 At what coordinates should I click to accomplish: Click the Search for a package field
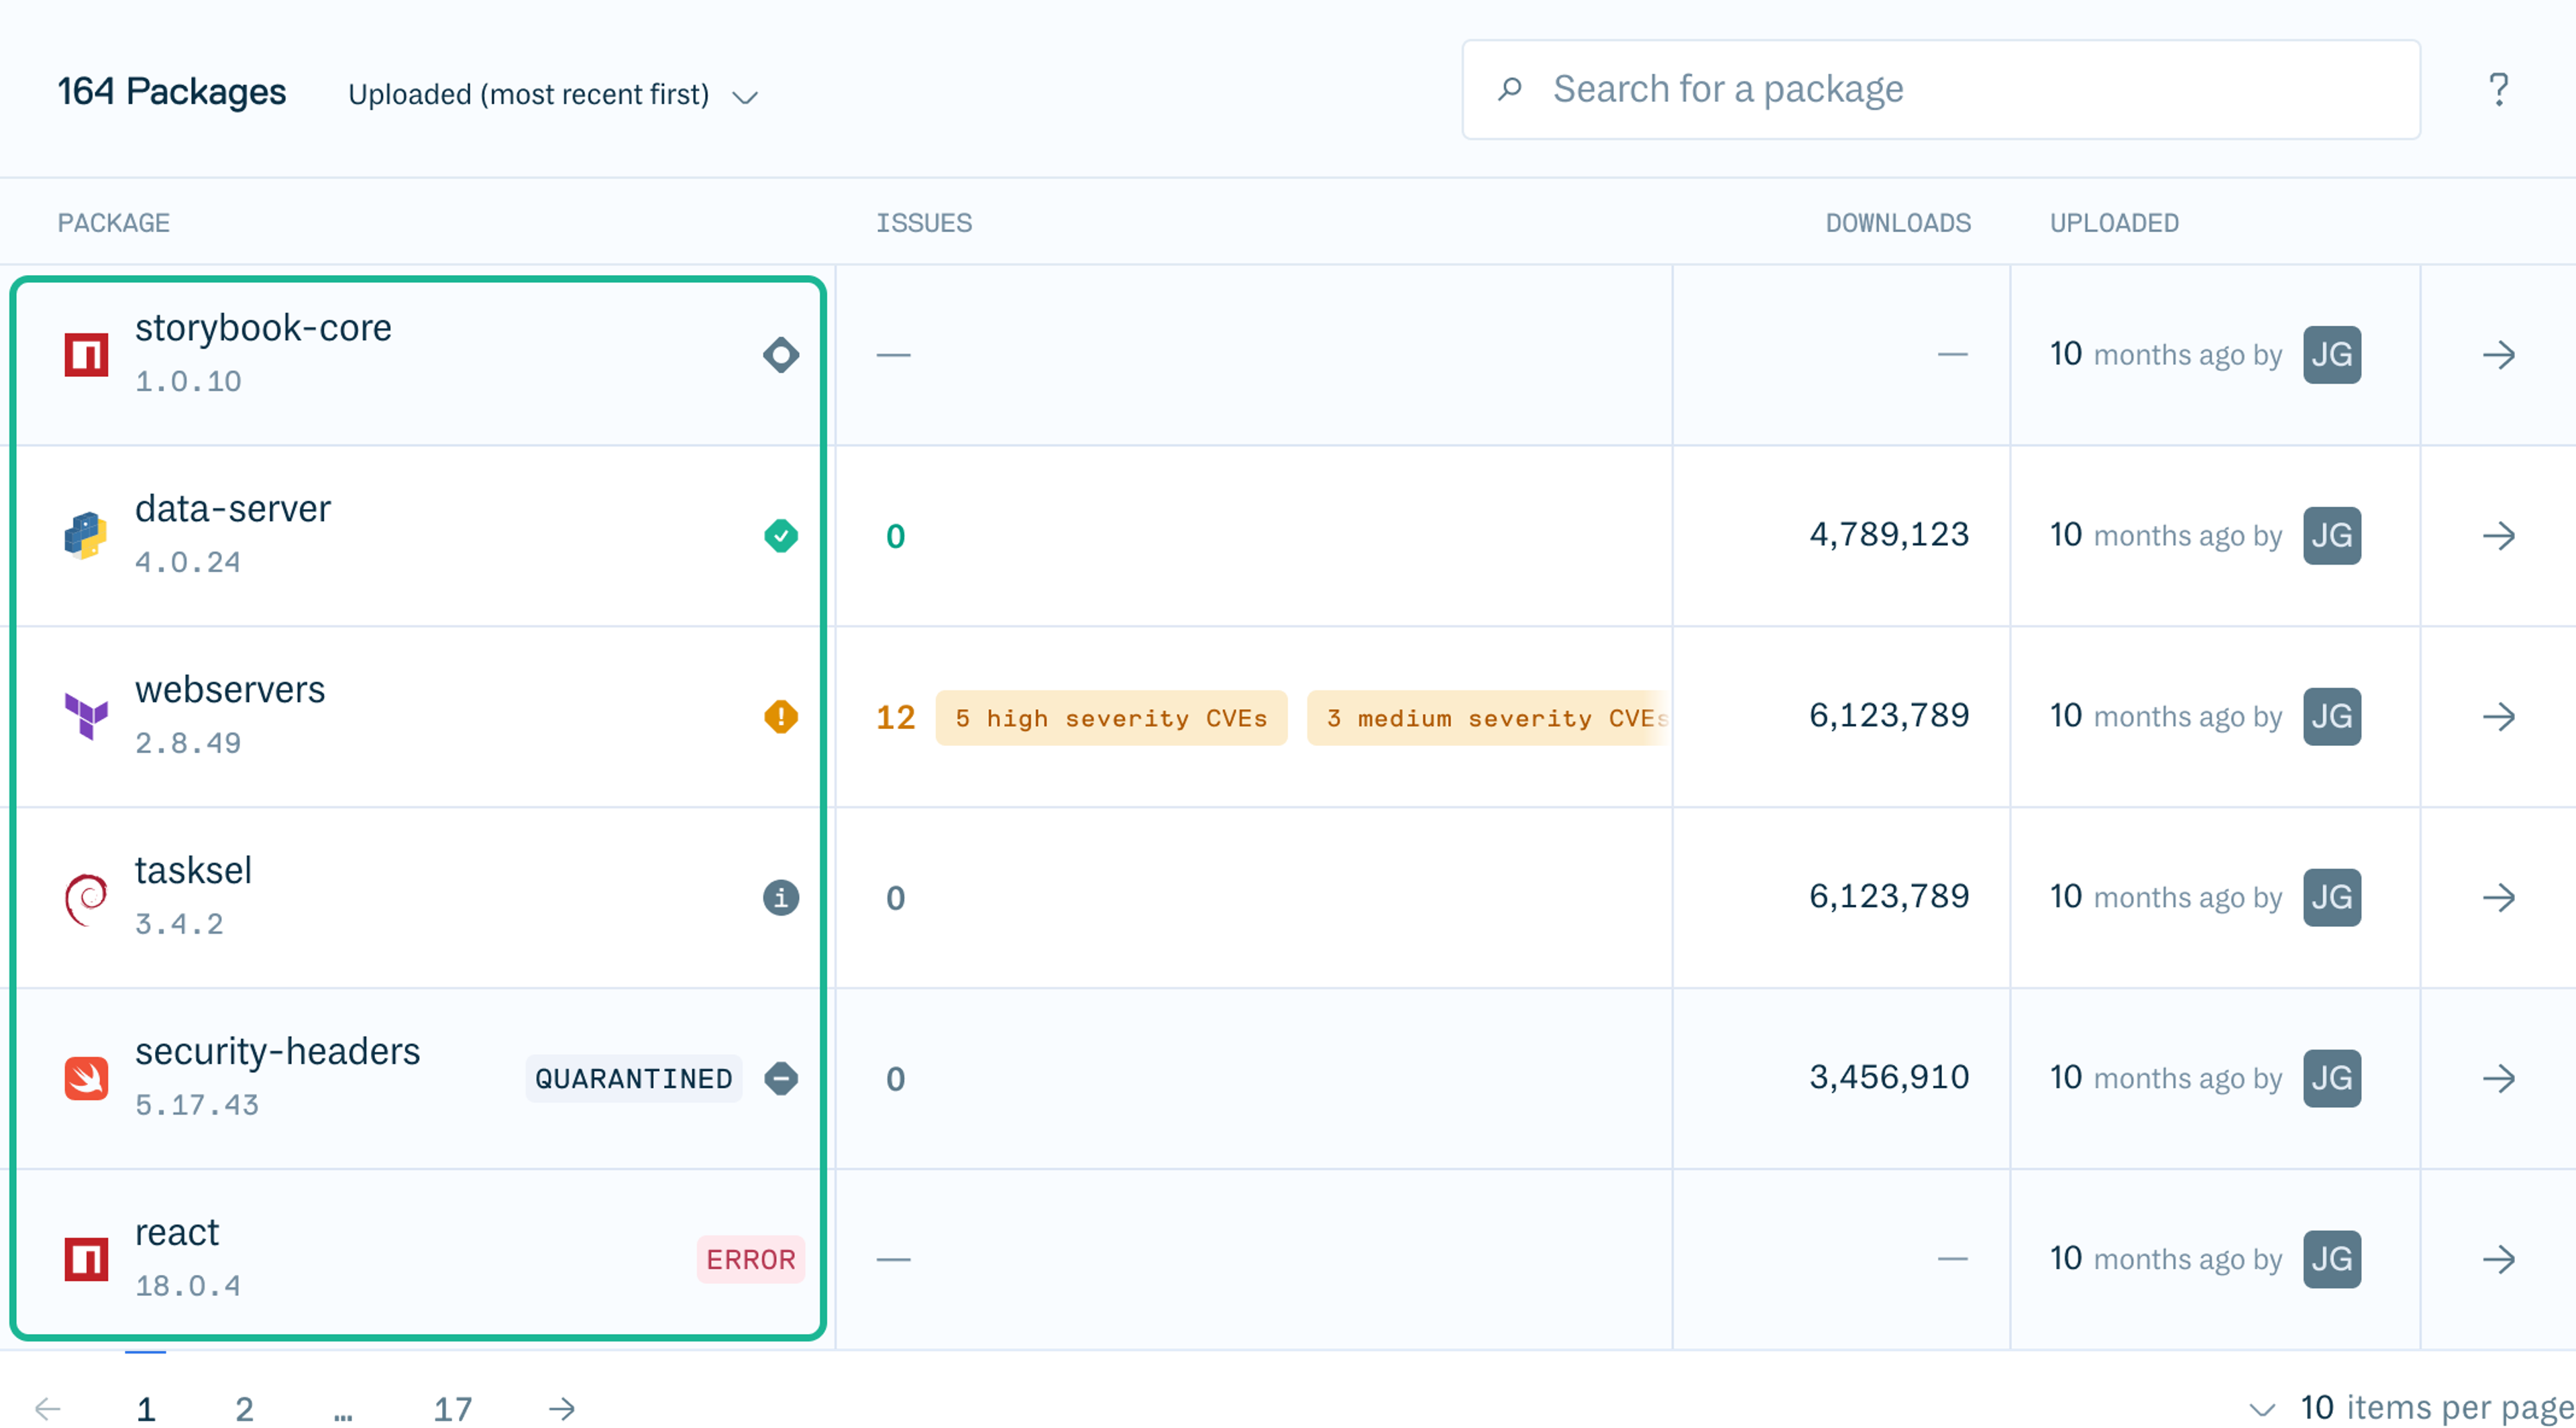click(x=1940, y=90)
